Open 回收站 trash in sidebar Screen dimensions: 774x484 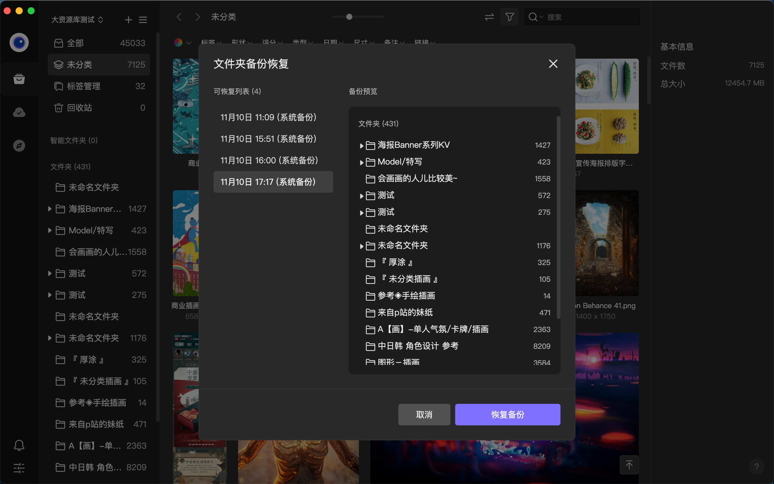tap(99, 108)
